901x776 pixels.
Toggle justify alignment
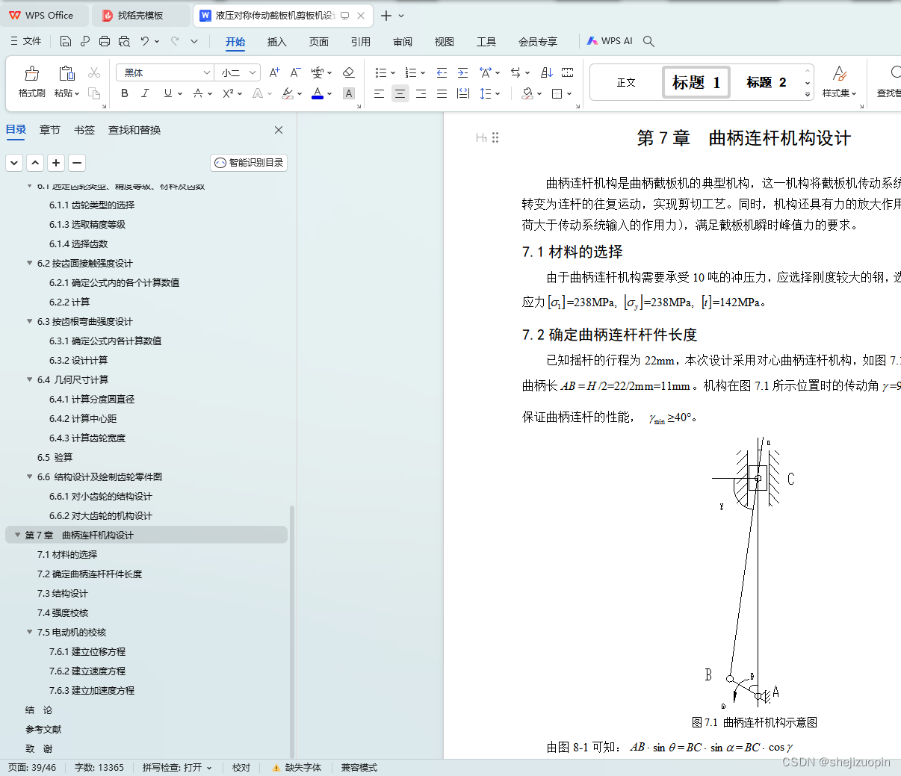pyautogui.click(x=442, y=93)
